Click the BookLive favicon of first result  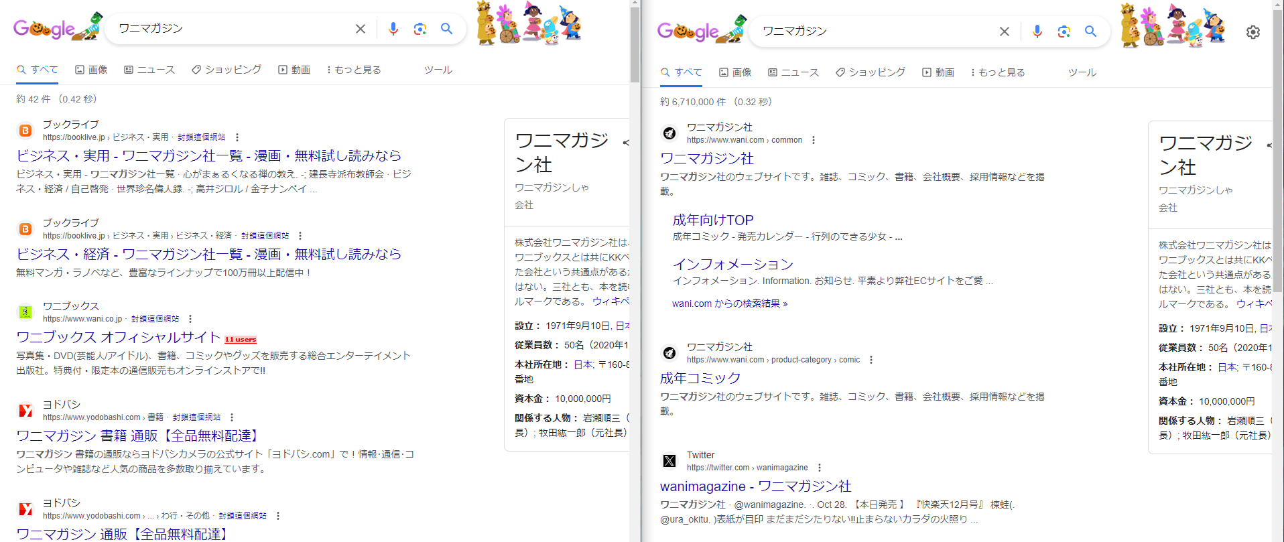click(25, 131)
